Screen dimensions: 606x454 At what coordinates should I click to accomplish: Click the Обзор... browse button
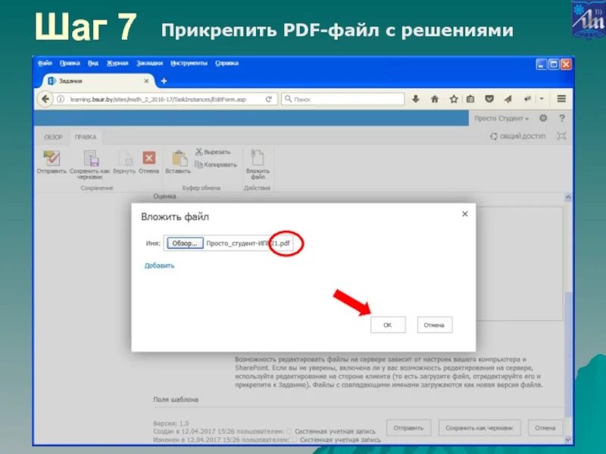click(185, 243)
